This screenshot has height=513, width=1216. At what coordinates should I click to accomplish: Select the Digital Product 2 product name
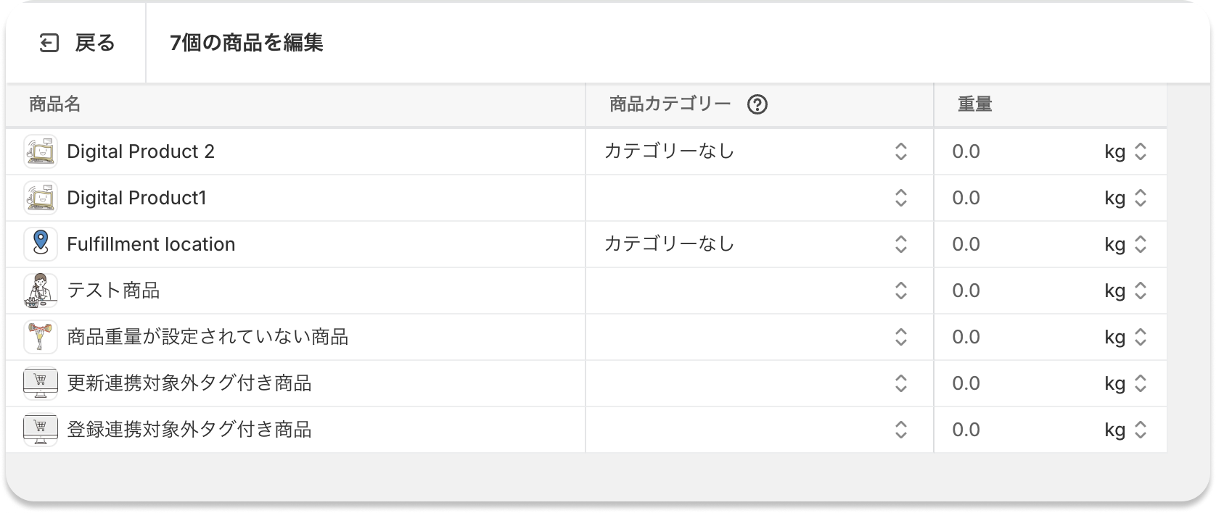(x=141, y=151)
